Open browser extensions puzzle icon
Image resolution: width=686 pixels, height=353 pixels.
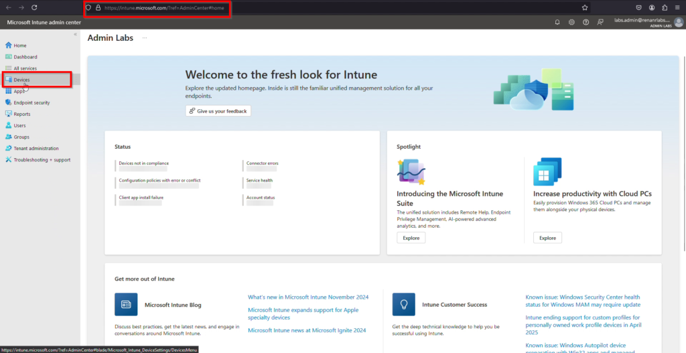(665, 7)
